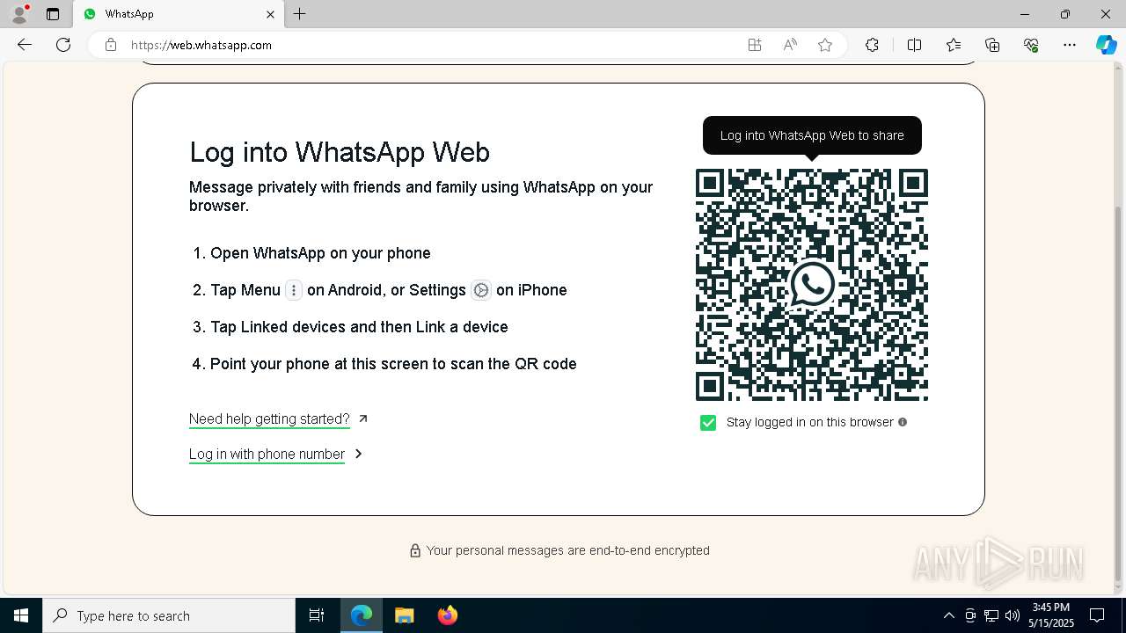Open Task View on the taskbar
This screenshot has height=633, width=1126.
[x=317, y=615]
